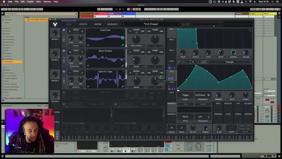Open the Apple menu
This screenshot has height=159, width=282.
pyautogui.click(x=4, y=2)
